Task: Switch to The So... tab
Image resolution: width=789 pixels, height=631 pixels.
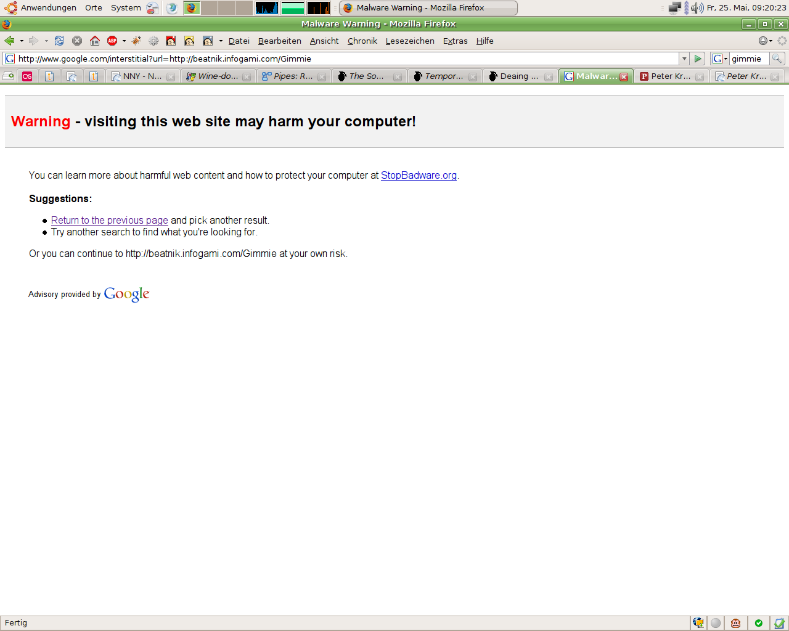Action: tap(369, 76)
